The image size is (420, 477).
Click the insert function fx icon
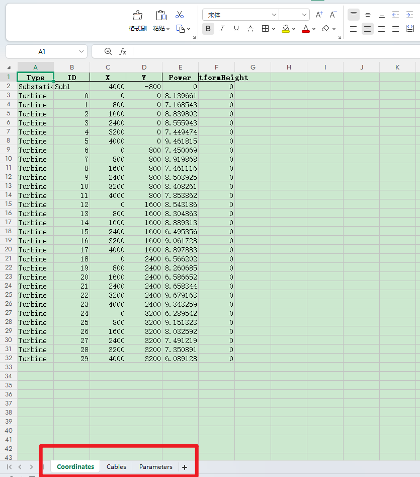(123, 51)
